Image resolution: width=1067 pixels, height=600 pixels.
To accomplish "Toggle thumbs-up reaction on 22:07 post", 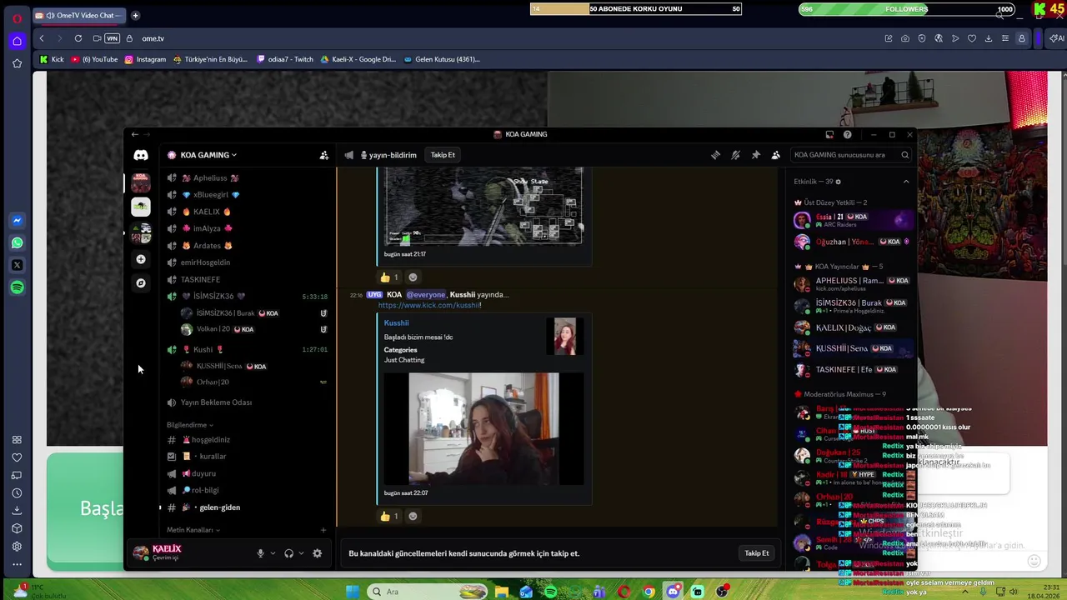I will pos(389,517).
